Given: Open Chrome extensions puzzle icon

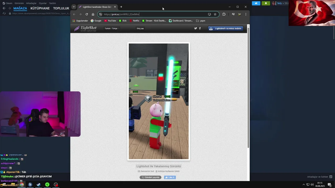Looking at the screenshot, I should coord(224,14).
